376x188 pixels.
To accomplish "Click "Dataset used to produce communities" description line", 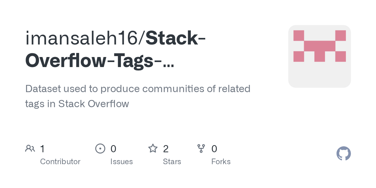I will click(x=138, y=89).
